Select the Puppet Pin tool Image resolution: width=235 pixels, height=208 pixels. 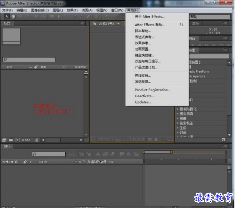(106, 16)
